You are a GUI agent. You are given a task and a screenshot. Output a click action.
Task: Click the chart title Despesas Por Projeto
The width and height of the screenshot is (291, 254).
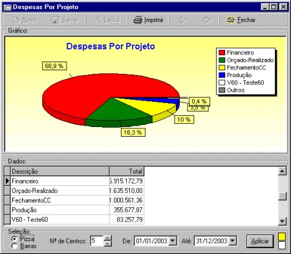[111, 46]
